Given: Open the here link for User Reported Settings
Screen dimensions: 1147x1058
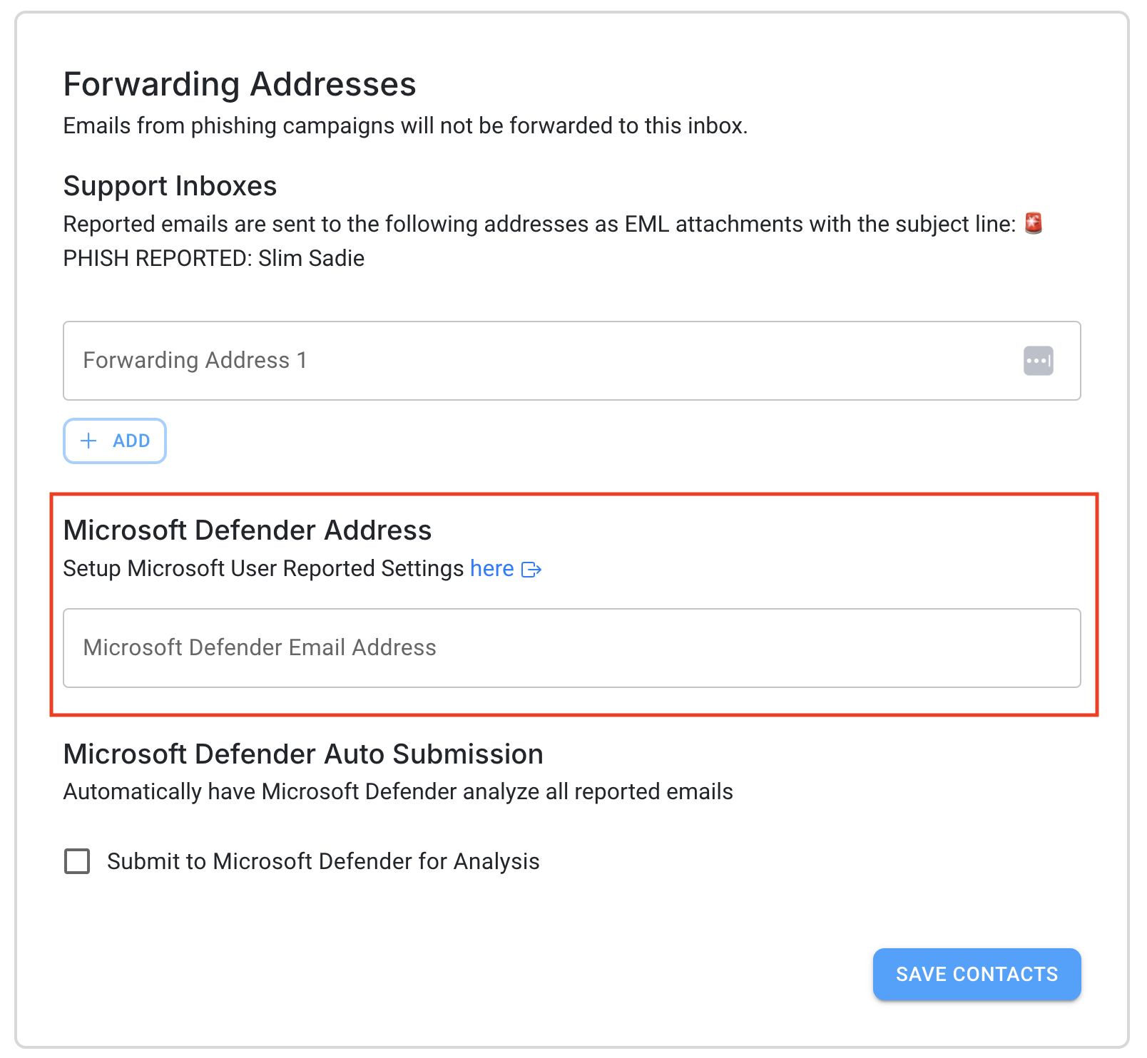Looking at the screenshot, I should [491, 568].
